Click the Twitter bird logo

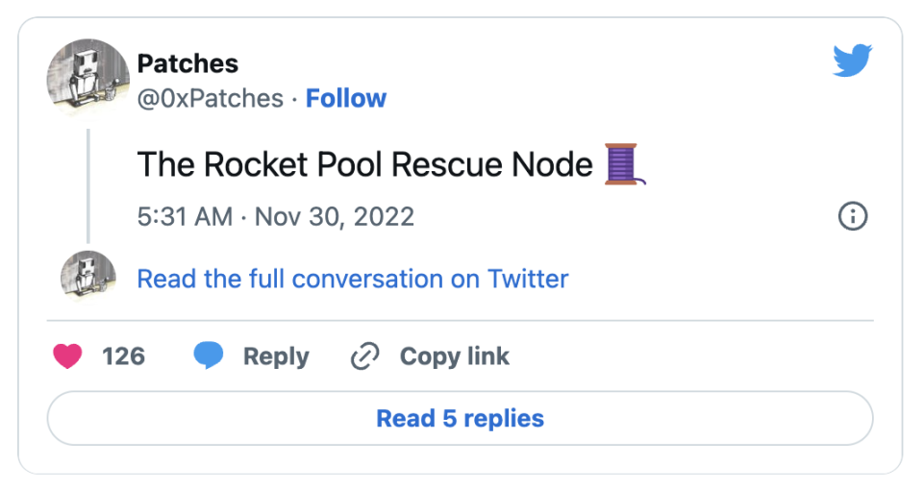click(x=852, y=61)
